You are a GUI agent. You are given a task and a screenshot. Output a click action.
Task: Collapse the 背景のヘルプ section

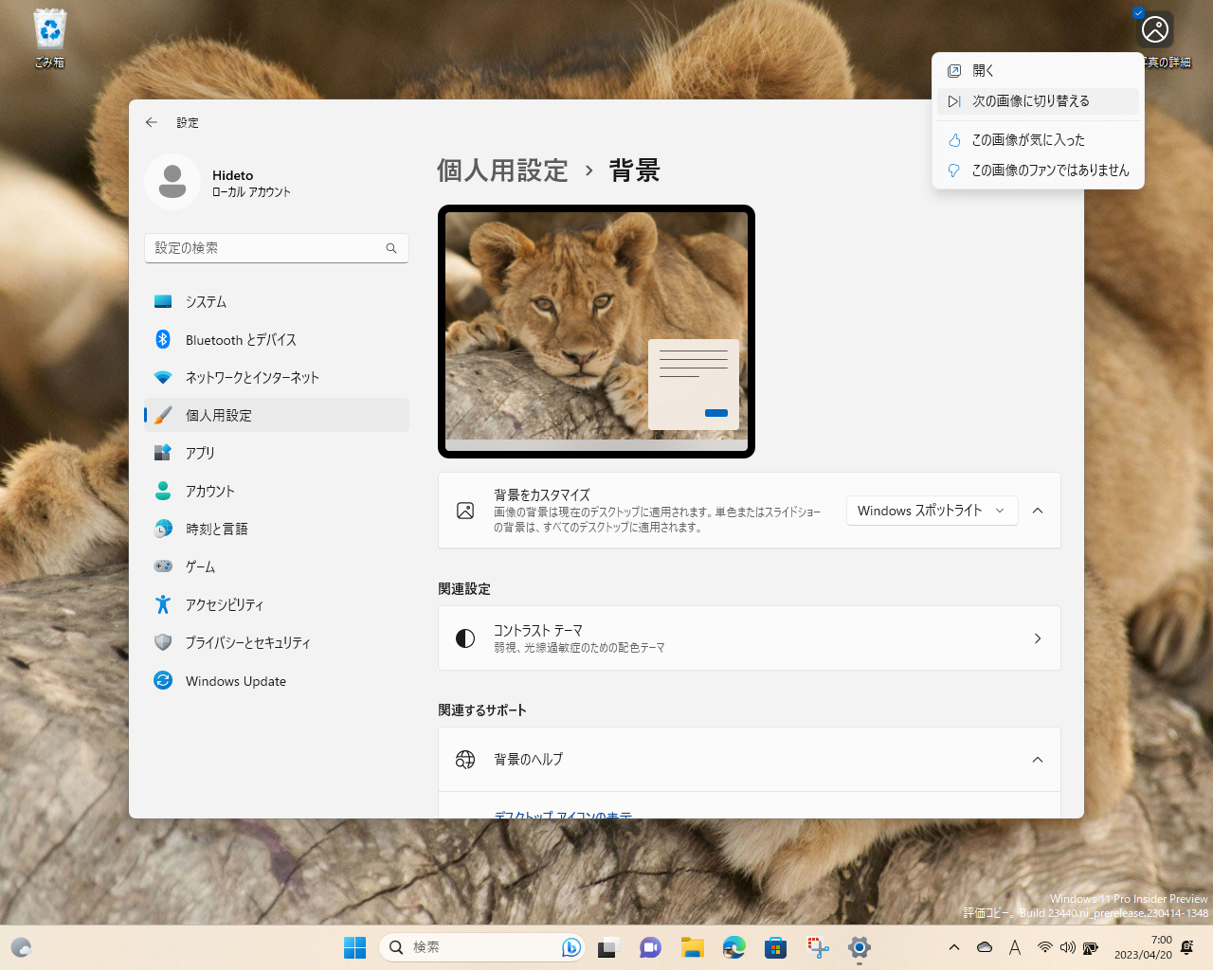[x=1037, y=759]
